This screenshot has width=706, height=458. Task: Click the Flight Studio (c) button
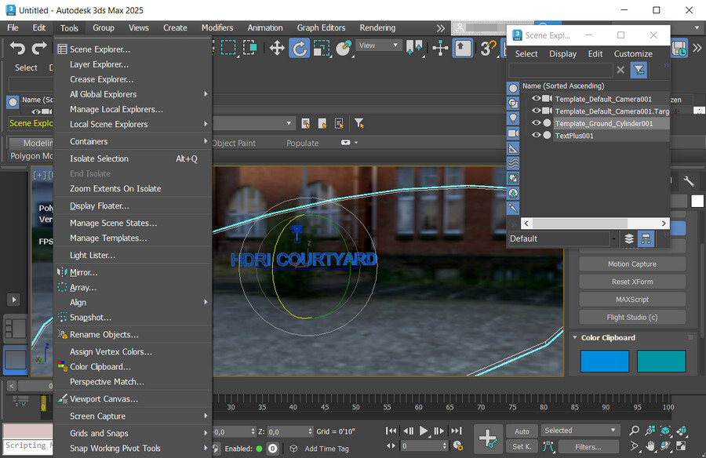coord(632,318)
